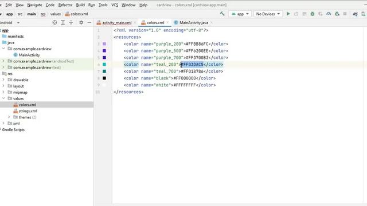Viewport: 367px width, 206px height.
Task: Open the Device Manager phone icon
Action: pos(363,14)
